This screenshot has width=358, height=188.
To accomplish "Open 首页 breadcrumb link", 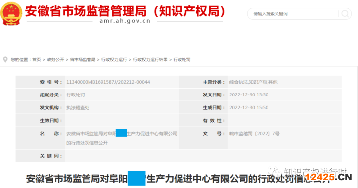I will pyautogui.click(x=36, y=60).
